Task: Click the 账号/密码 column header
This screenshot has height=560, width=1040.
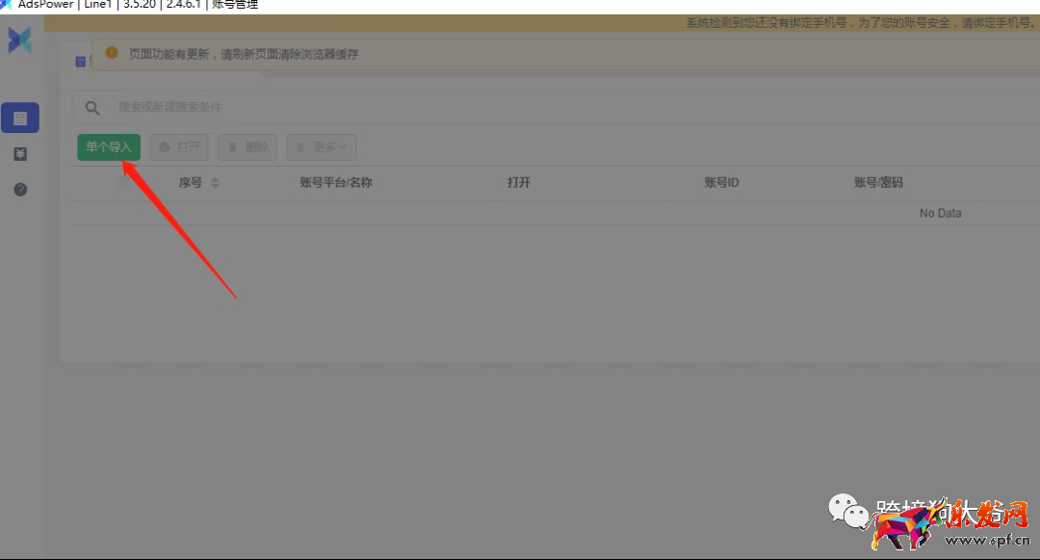Action: click(x=878, y=183)
